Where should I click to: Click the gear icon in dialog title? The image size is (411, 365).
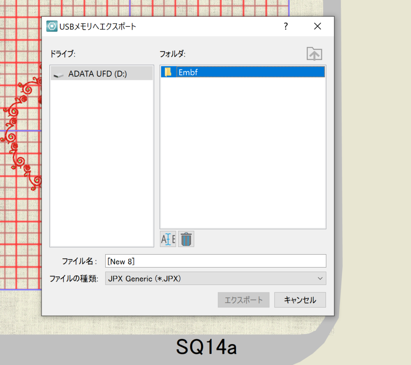52,26
